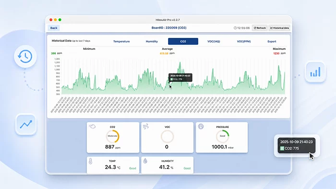The width and height of the screenshot is (336, 189).
Task: Switch to the Humidity tab
Action: 152,41
